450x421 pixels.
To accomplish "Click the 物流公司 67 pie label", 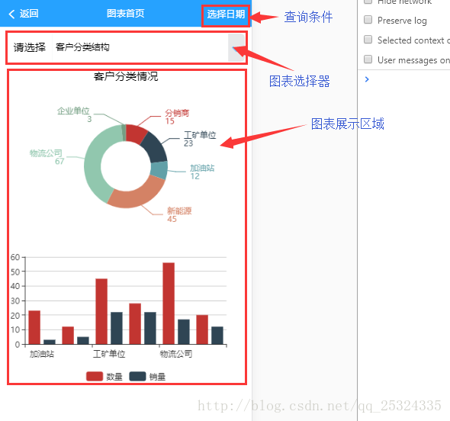I will pyautogui.click(x=46, y=156).
